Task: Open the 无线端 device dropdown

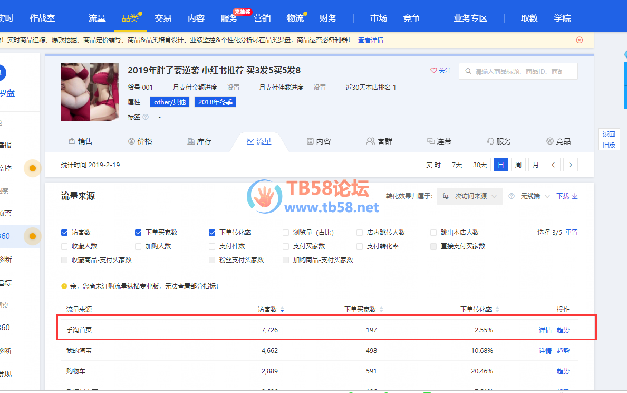Action: click(535, 196)
